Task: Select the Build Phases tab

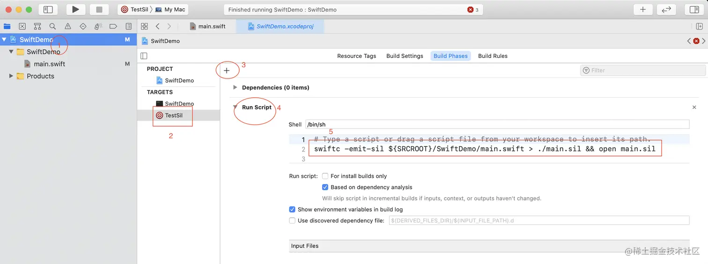Action: [x=450, y=56]
